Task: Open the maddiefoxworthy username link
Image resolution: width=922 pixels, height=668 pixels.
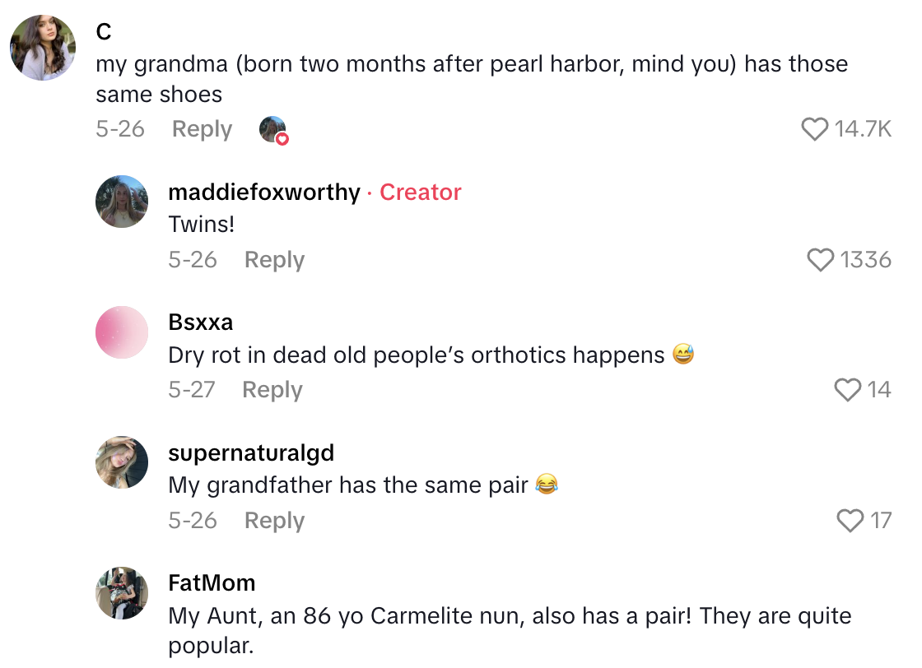Action: (264, 193)
